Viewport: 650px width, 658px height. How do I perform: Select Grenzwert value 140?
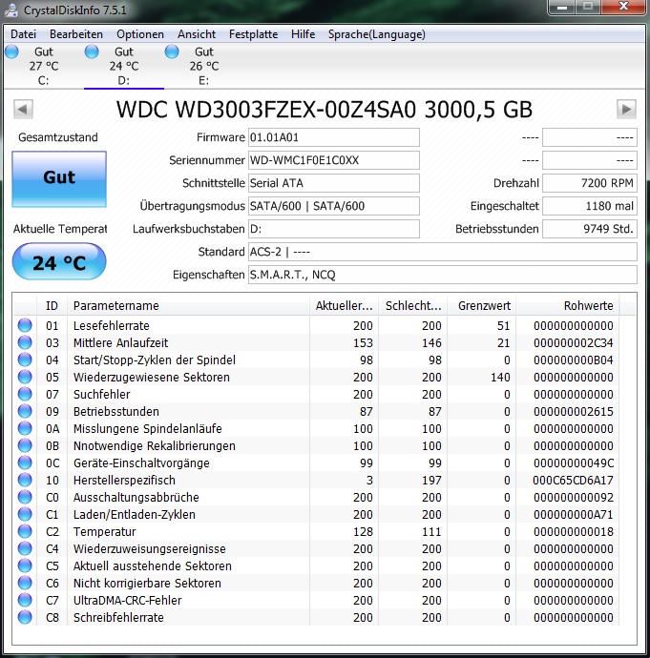pos(500,378)
